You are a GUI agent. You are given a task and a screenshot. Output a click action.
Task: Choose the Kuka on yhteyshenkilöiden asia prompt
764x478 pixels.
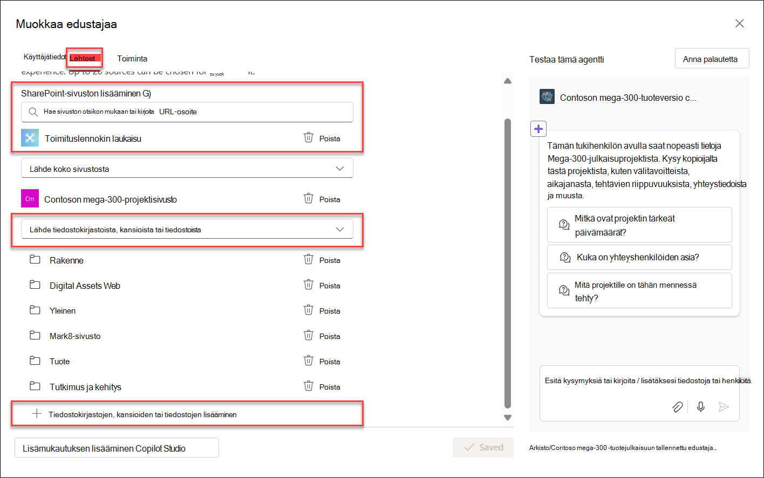click(x=639, y=257)
